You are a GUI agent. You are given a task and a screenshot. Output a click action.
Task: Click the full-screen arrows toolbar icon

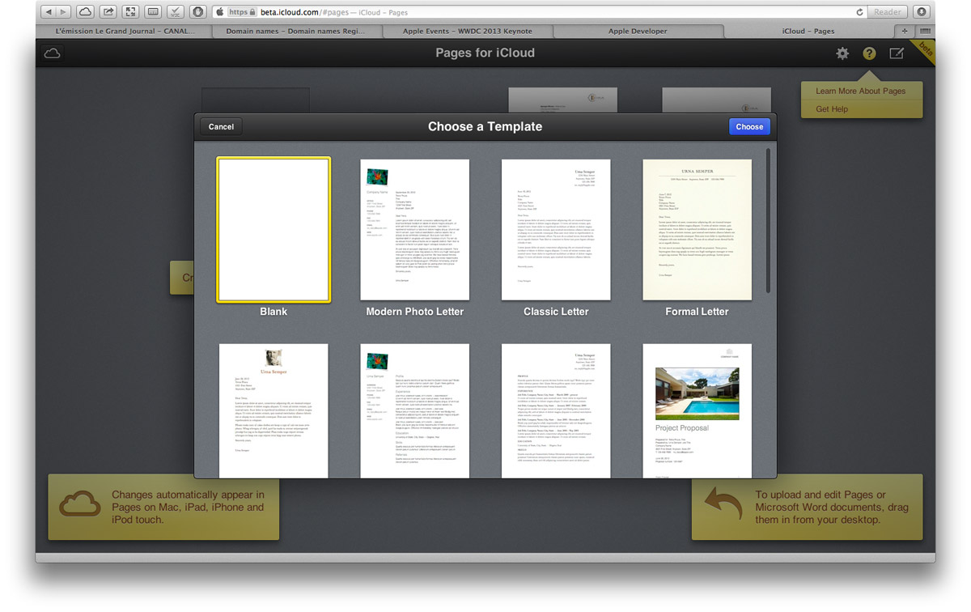point(131,12)
